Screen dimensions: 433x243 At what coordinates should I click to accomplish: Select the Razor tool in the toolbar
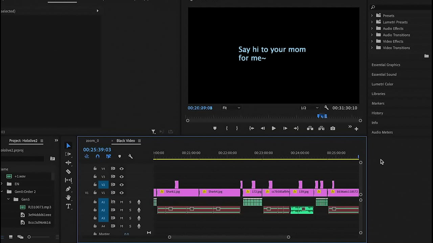point(68,171)
